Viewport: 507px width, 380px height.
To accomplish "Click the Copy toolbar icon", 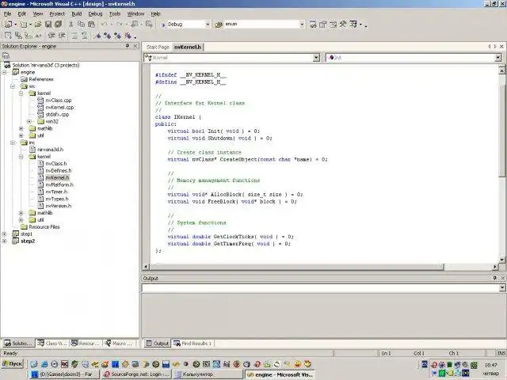I will point(81,25).
